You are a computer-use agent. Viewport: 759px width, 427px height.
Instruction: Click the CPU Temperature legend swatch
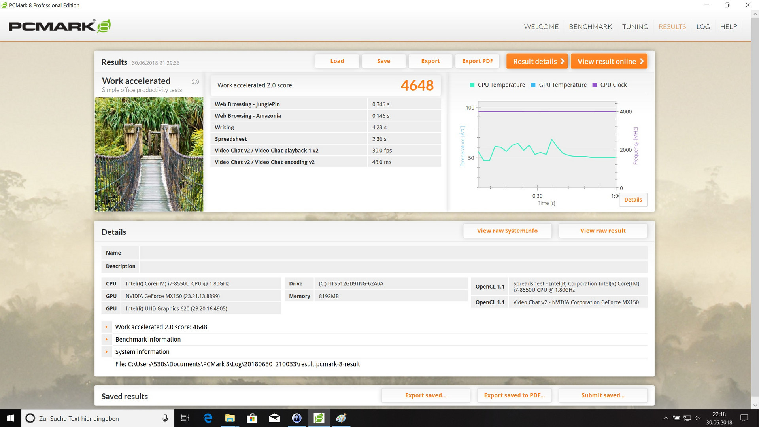472,85
